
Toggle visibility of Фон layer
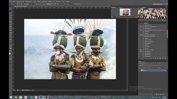(x=139, y=70)
